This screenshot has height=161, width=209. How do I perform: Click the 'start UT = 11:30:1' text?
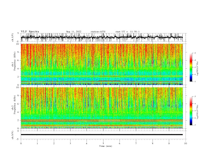(127, 32)
